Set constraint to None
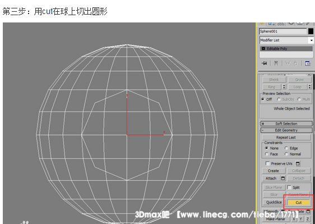Viewport: 315px width, 224px height. (x=267, y=148)
